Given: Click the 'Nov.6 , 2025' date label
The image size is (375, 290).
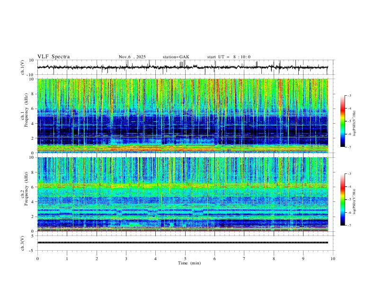Looking at the screenshot, I should tap(132, 57).
